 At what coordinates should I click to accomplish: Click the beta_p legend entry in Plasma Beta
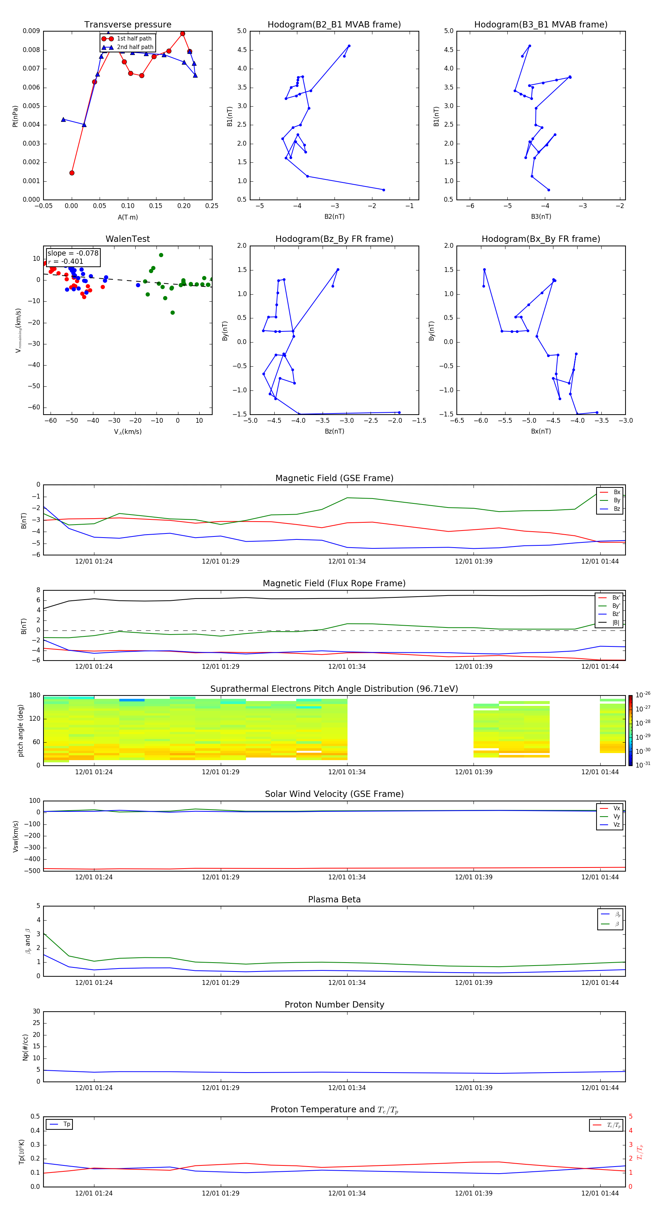(610, 914)
